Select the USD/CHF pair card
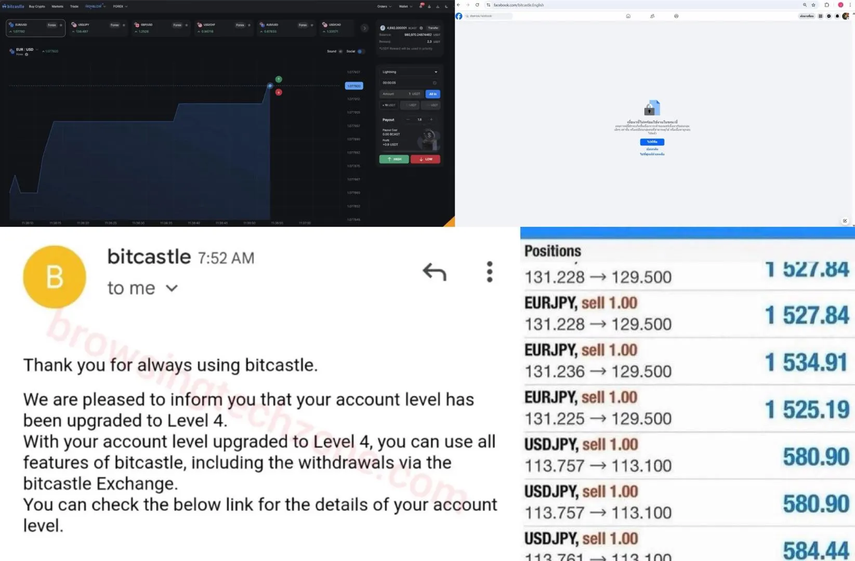The width and height of the screenshot is (855, 561). pyautogui.click(x=224, y=28)
